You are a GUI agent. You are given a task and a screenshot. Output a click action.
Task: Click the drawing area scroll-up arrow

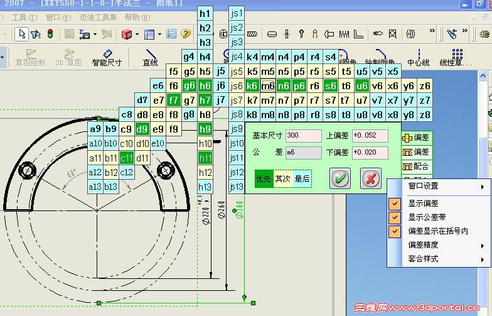(x=483, y=75)
